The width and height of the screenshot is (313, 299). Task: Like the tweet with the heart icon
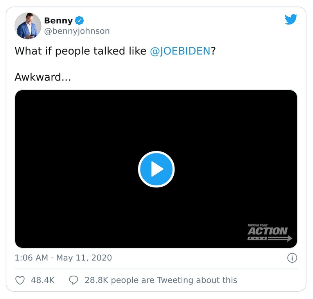20,280
